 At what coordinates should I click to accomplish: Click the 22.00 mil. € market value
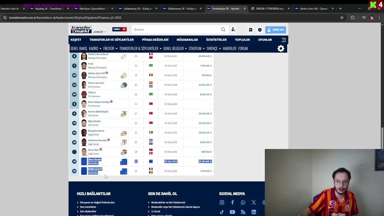tap(205, 113)
